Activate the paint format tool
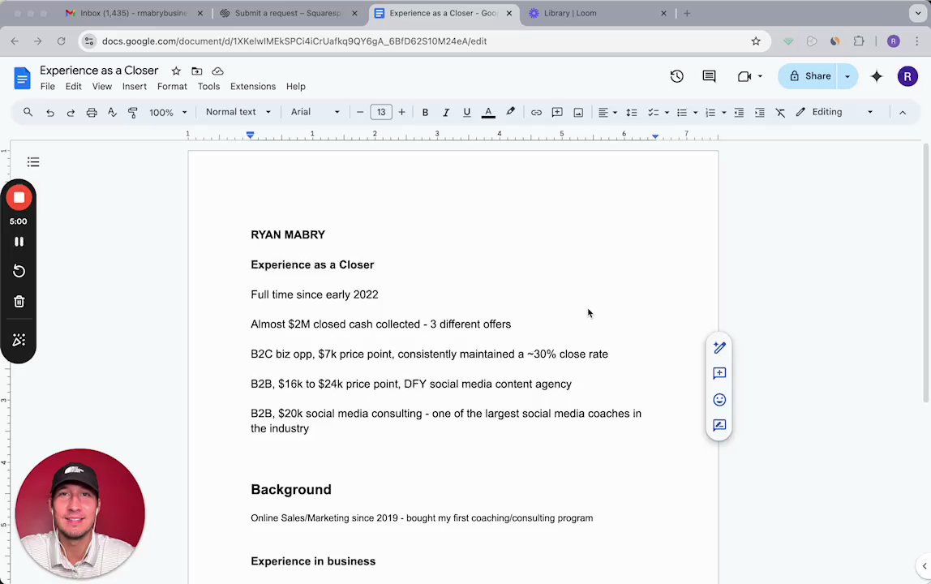Viewport: 931px width, 584px height. [132, 112]
